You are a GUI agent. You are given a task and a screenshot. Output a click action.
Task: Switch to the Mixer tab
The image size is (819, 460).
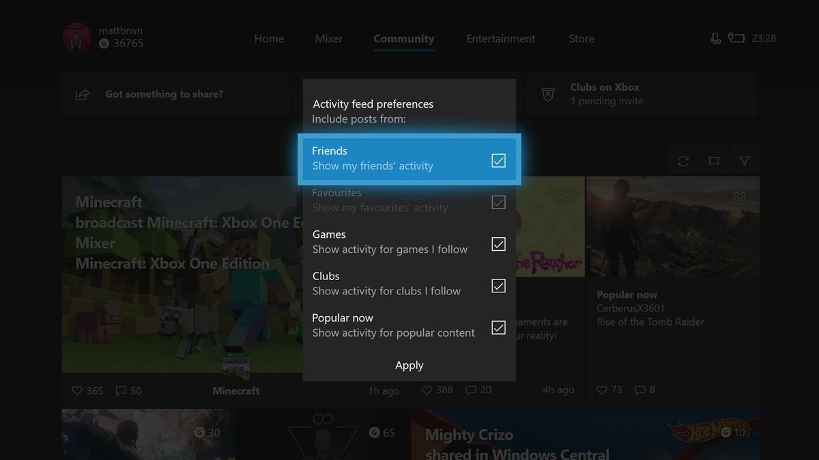328,38
